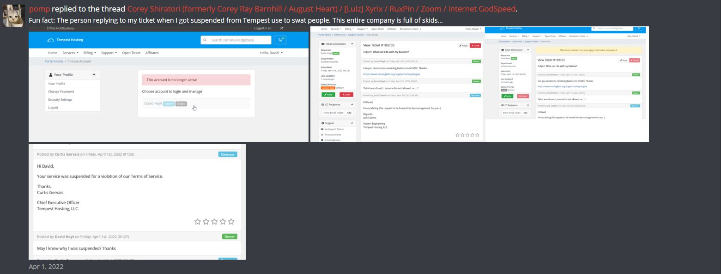Click the Operator badge on Curtis Gervais' post
This screenshot has width=721, height=274.
pyautogui.click(x=228, y=154)
